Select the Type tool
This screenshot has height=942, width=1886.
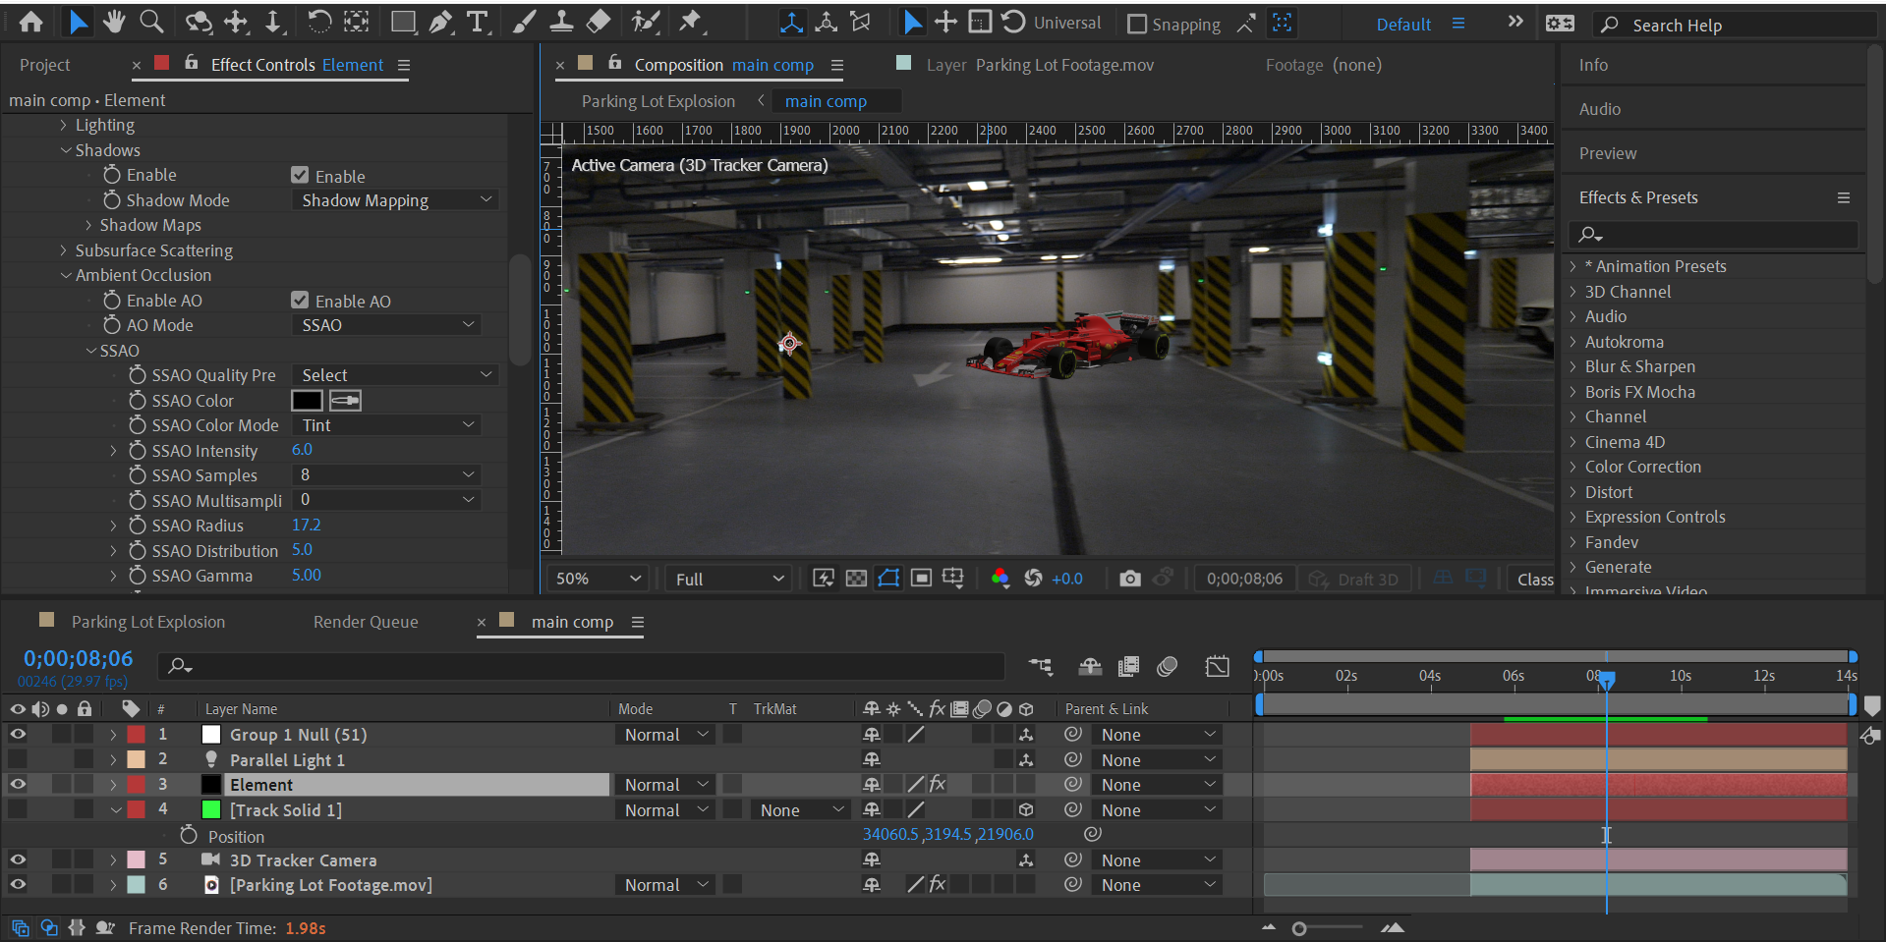tap(479, 22)
